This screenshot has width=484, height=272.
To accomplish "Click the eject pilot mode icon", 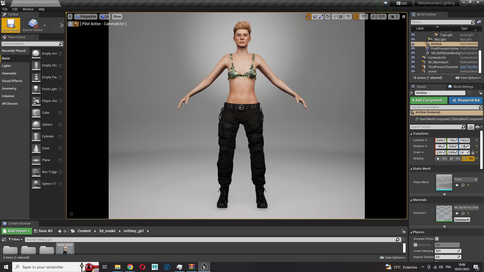I will [70, 24].
